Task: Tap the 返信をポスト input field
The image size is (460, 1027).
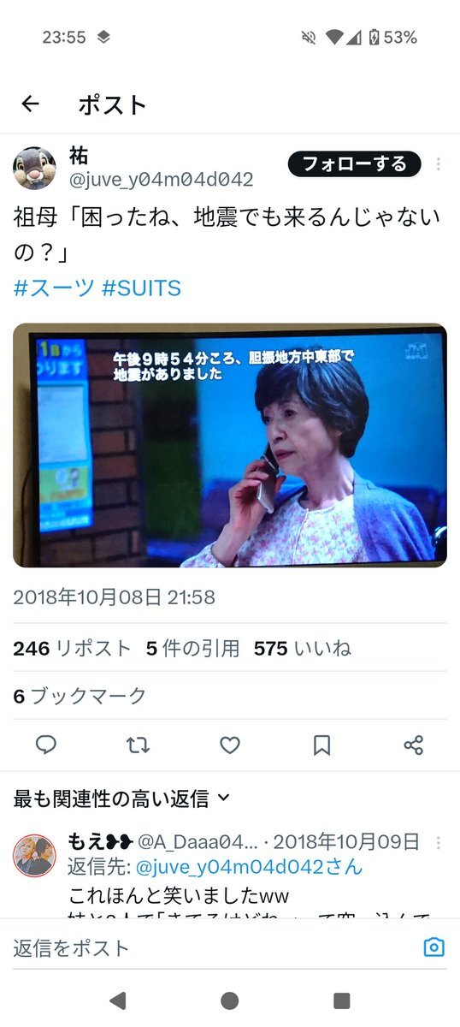Action: (x=214, y=947)
